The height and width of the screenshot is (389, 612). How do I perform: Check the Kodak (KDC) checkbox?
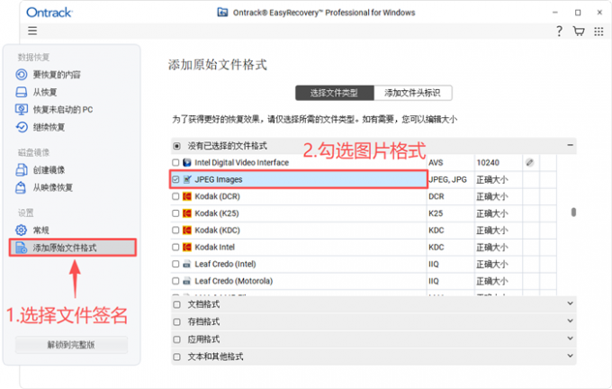(175, 230)
